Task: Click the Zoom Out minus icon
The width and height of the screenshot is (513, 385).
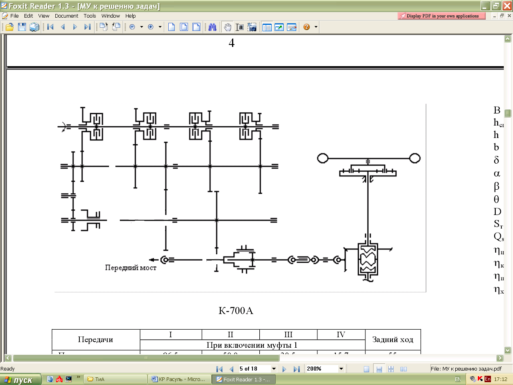Action: click(x=132, y=27)
